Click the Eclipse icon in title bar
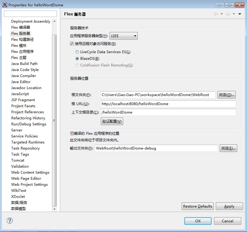Image resolution: width=247 pixels, height=232 pixels. (5, 5)
